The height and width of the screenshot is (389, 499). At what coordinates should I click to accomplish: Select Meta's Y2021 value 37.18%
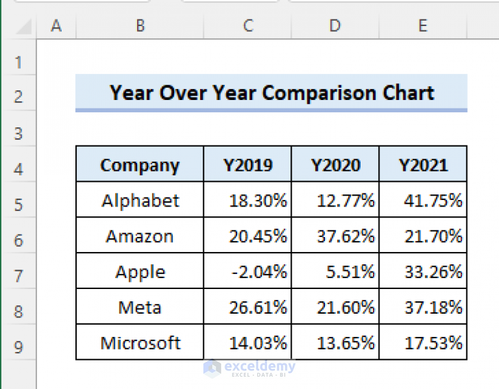tap(423, 307)
